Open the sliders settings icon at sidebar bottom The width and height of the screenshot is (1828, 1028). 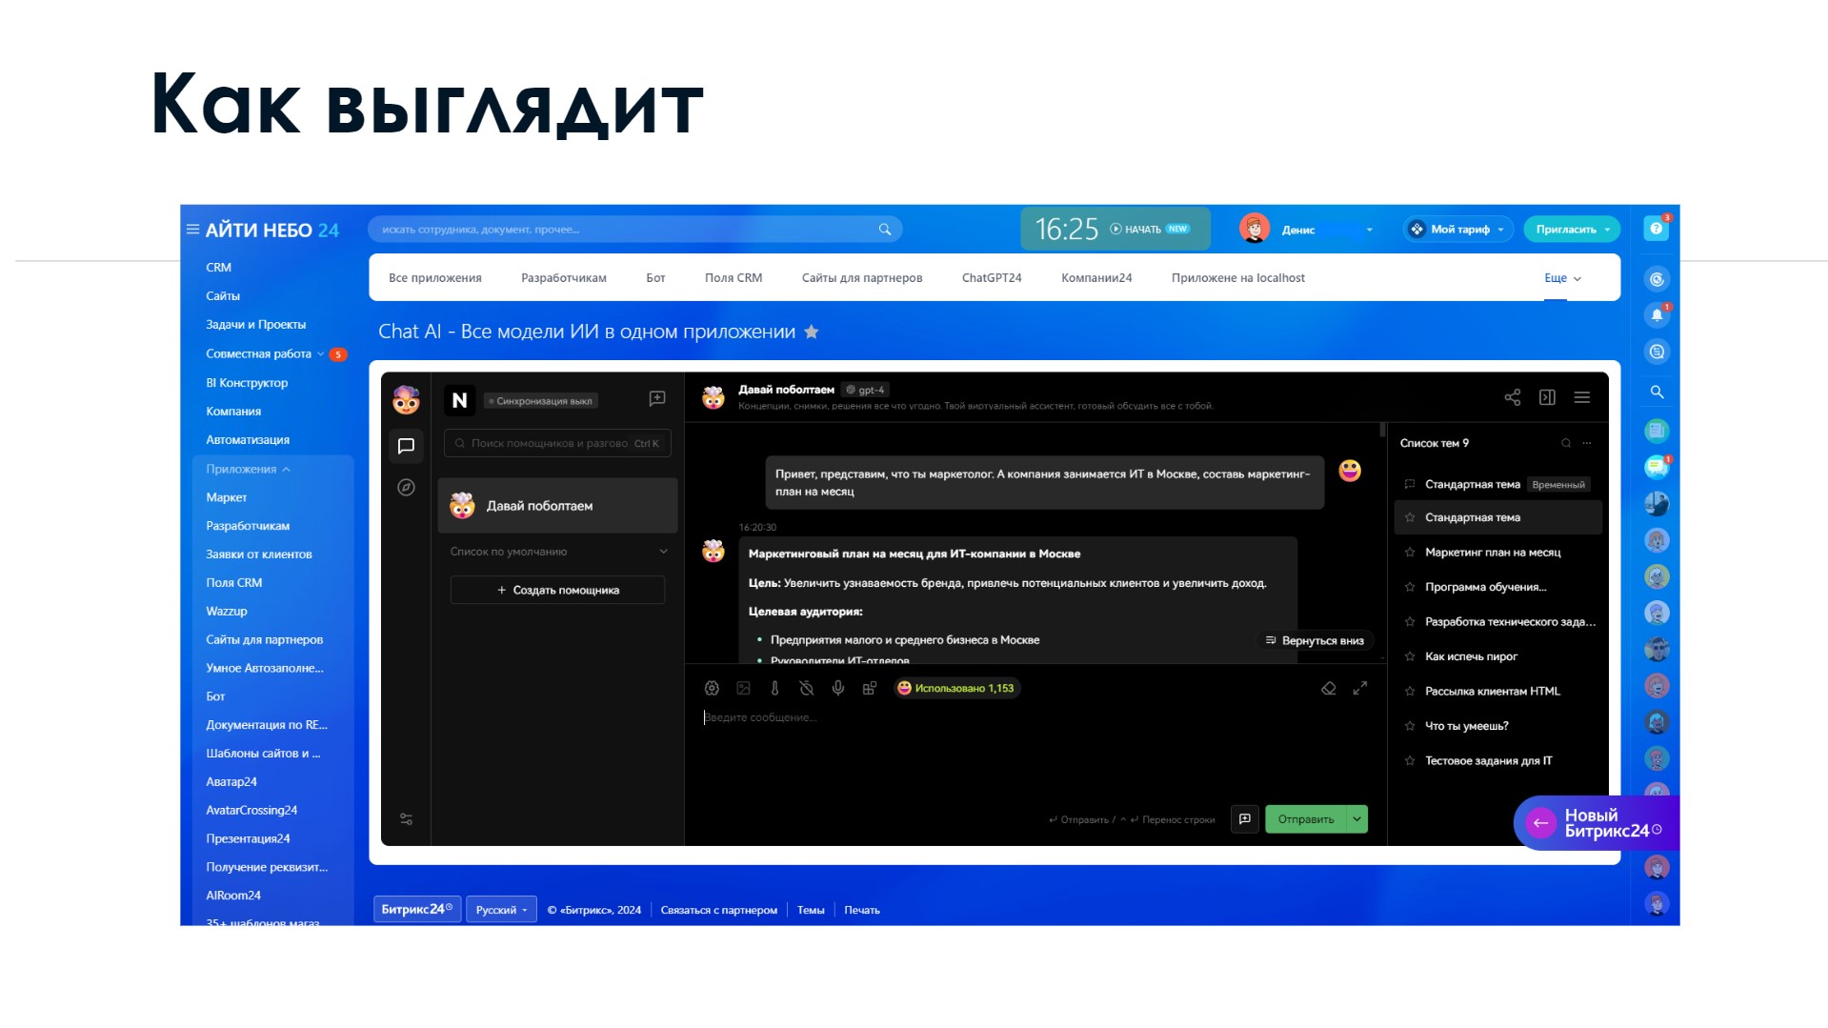(x=406, y=818)
